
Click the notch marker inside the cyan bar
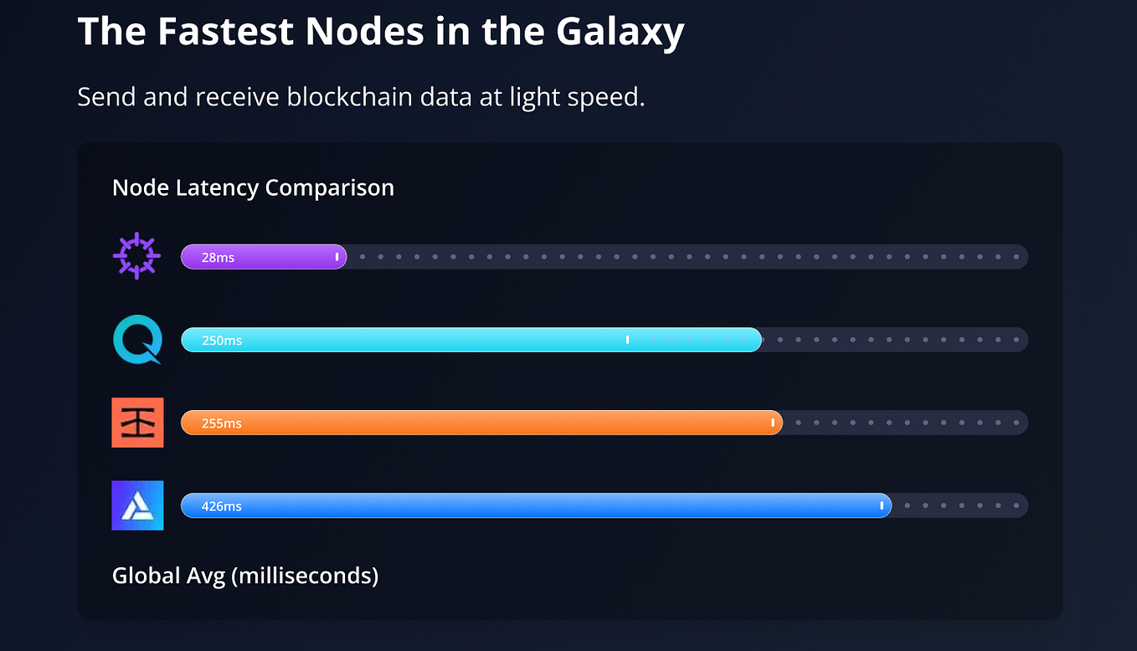tap(627, 340)
